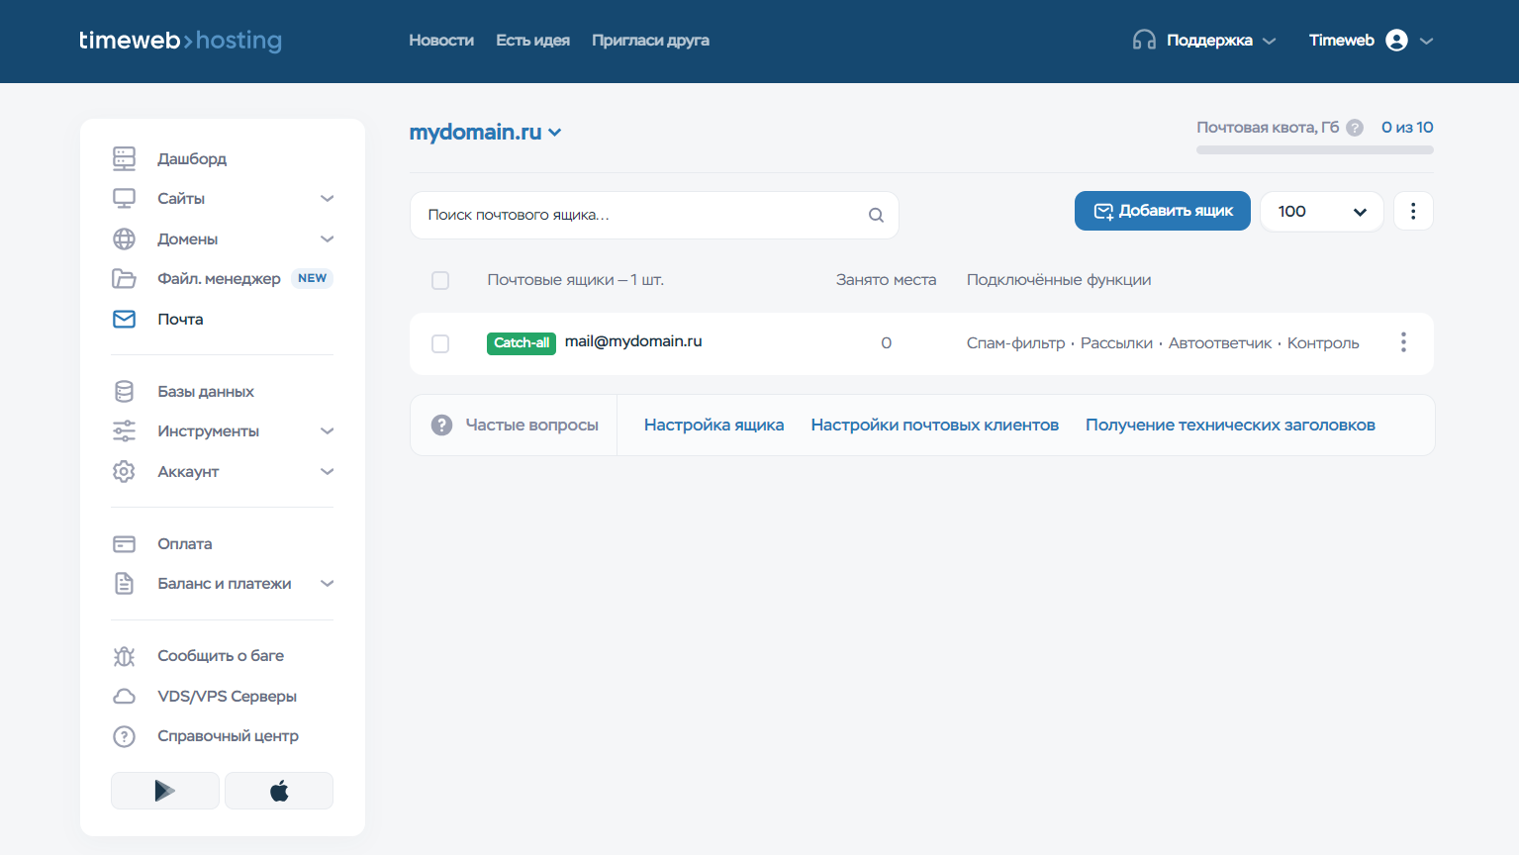Open mydomain.ru domain dropdown
The width and height of the screenshot is (1519, 855).
[x=485, y=132]
